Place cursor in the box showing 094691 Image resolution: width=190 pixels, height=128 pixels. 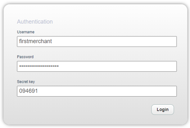(x=97, y=91)
